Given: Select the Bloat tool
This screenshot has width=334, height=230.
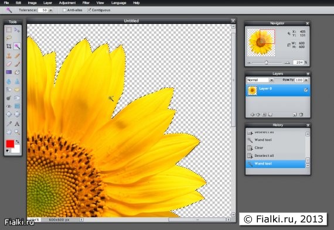Looking at the screenshot, I should [9, 114].
